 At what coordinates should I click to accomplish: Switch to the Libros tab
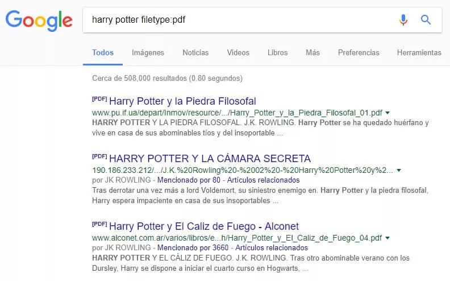click(277, 52)
